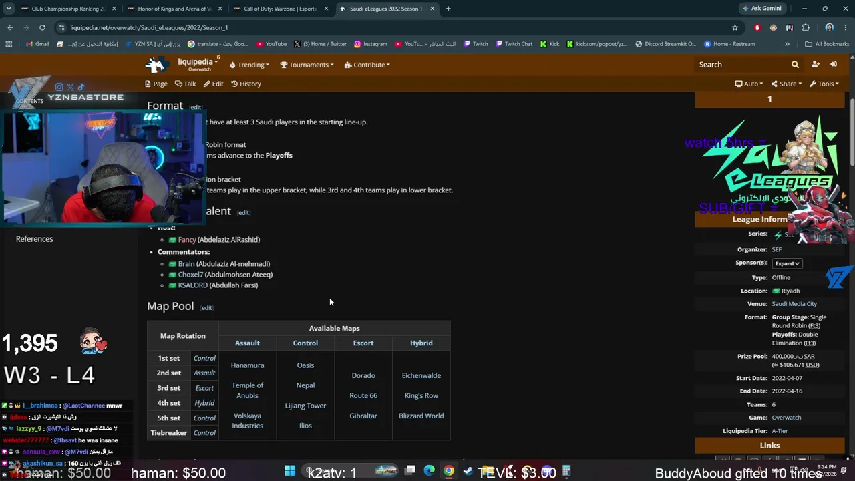
Task: Bookmark this page with the star icon
Action: click(x=735, y=27)
